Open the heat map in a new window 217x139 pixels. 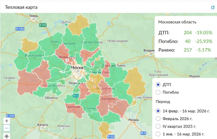coord(213,7)
